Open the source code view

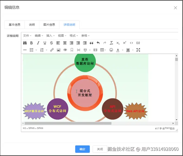click(x=131, y=43)
